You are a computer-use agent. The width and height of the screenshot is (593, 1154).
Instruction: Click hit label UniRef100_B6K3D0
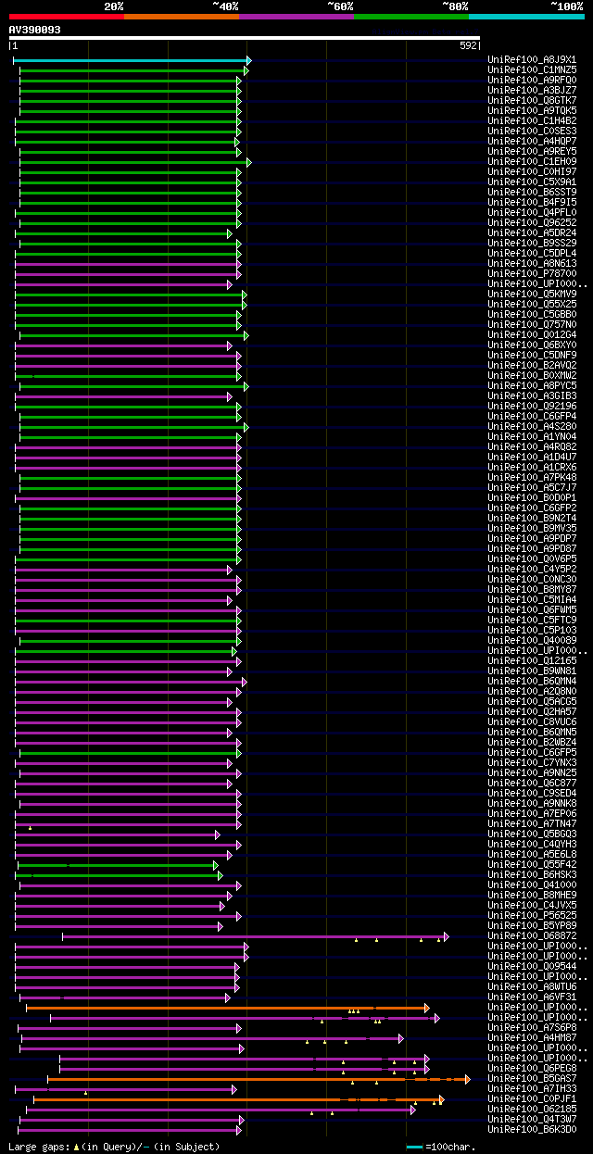[532, 1130]
